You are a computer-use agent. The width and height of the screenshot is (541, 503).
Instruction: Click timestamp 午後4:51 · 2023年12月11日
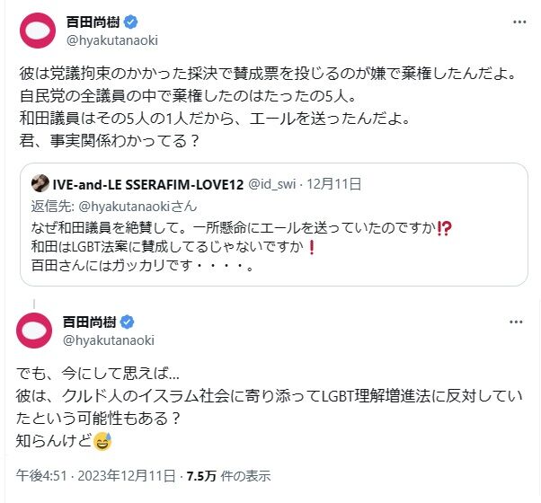click(x=96, y=476)
